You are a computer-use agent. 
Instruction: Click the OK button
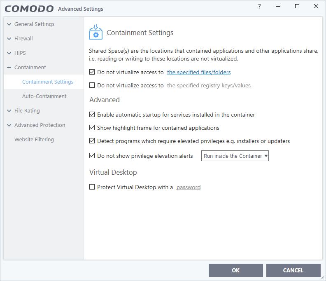click(x=235, y=270)
